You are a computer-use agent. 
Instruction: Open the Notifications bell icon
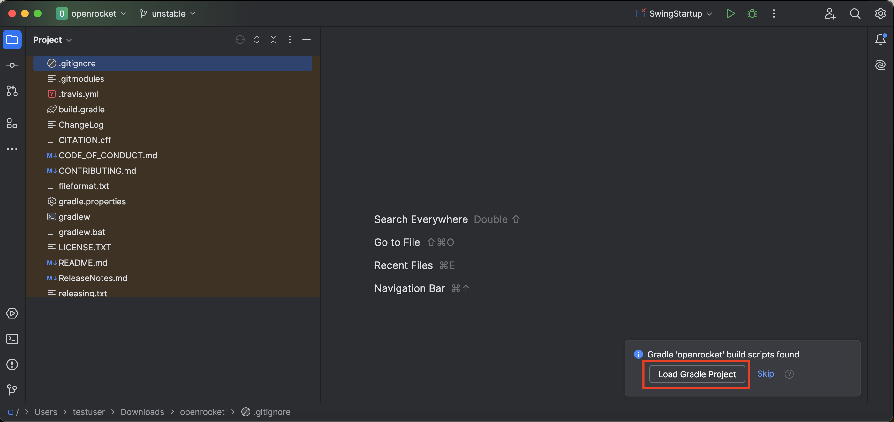(x=880, y=40)
